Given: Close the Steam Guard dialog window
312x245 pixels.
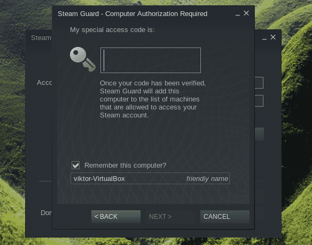Looking at the screenshot, I should point(246,13).
